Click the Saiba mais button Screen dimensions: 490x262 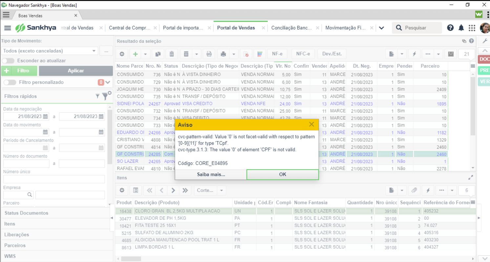click(x=211, y=175)
